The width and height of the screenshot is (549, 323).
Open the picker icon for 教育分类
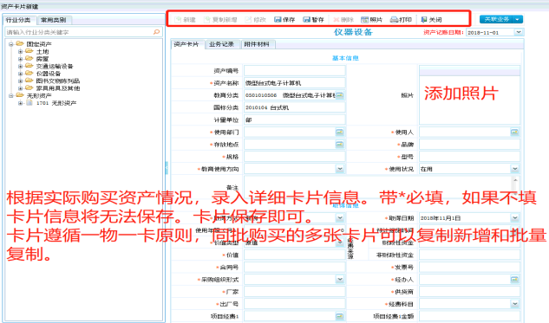(x=339, y=95)
